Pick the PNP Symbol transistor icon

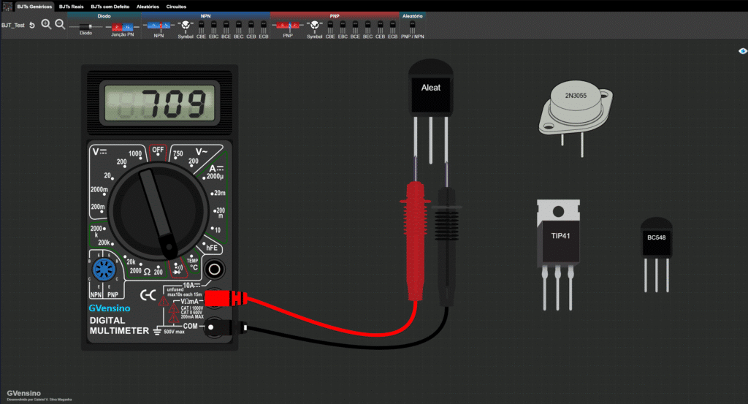[314, 26]
